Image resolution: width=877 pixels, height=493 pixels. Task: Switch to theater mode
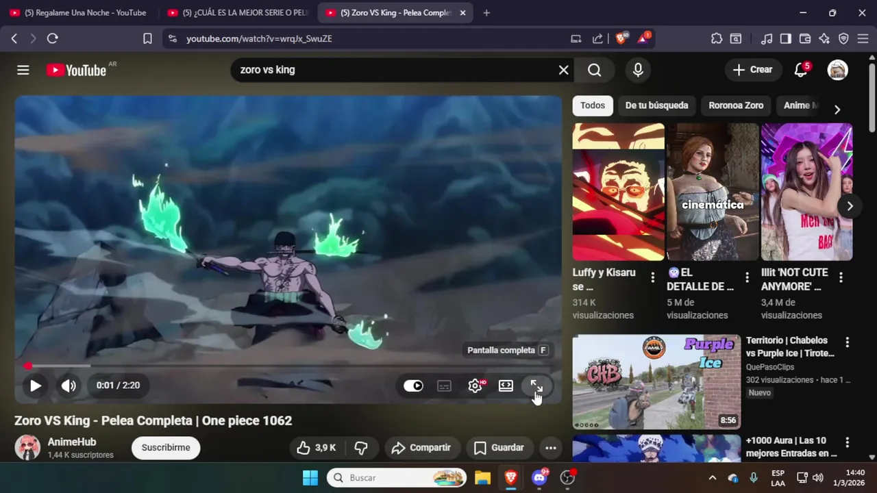click(506, 386)
